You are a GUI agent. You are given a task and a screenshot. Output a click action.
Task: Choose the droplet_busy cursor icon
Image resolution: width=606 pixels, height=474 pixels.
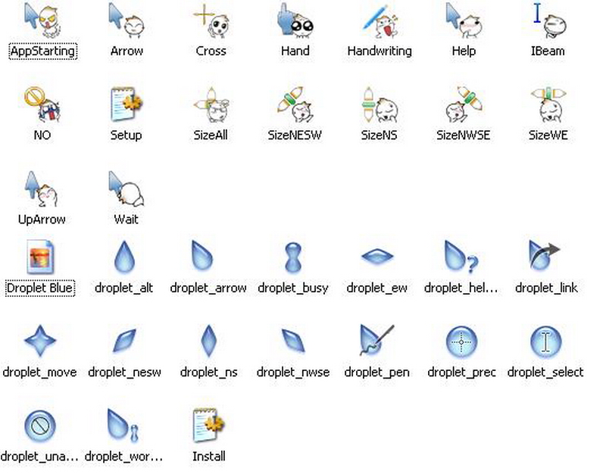coord(293,257)
